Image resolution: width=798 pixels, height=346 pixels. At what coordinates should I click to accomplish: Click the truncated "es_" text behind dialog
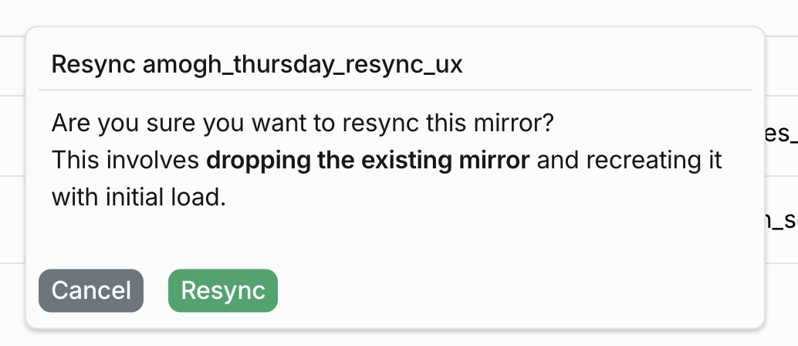(781, 134)
